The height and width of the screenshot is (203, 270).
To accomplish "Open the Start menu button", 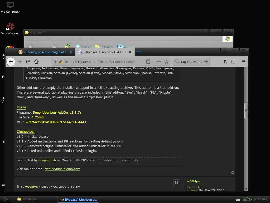I will click(6, 199).
